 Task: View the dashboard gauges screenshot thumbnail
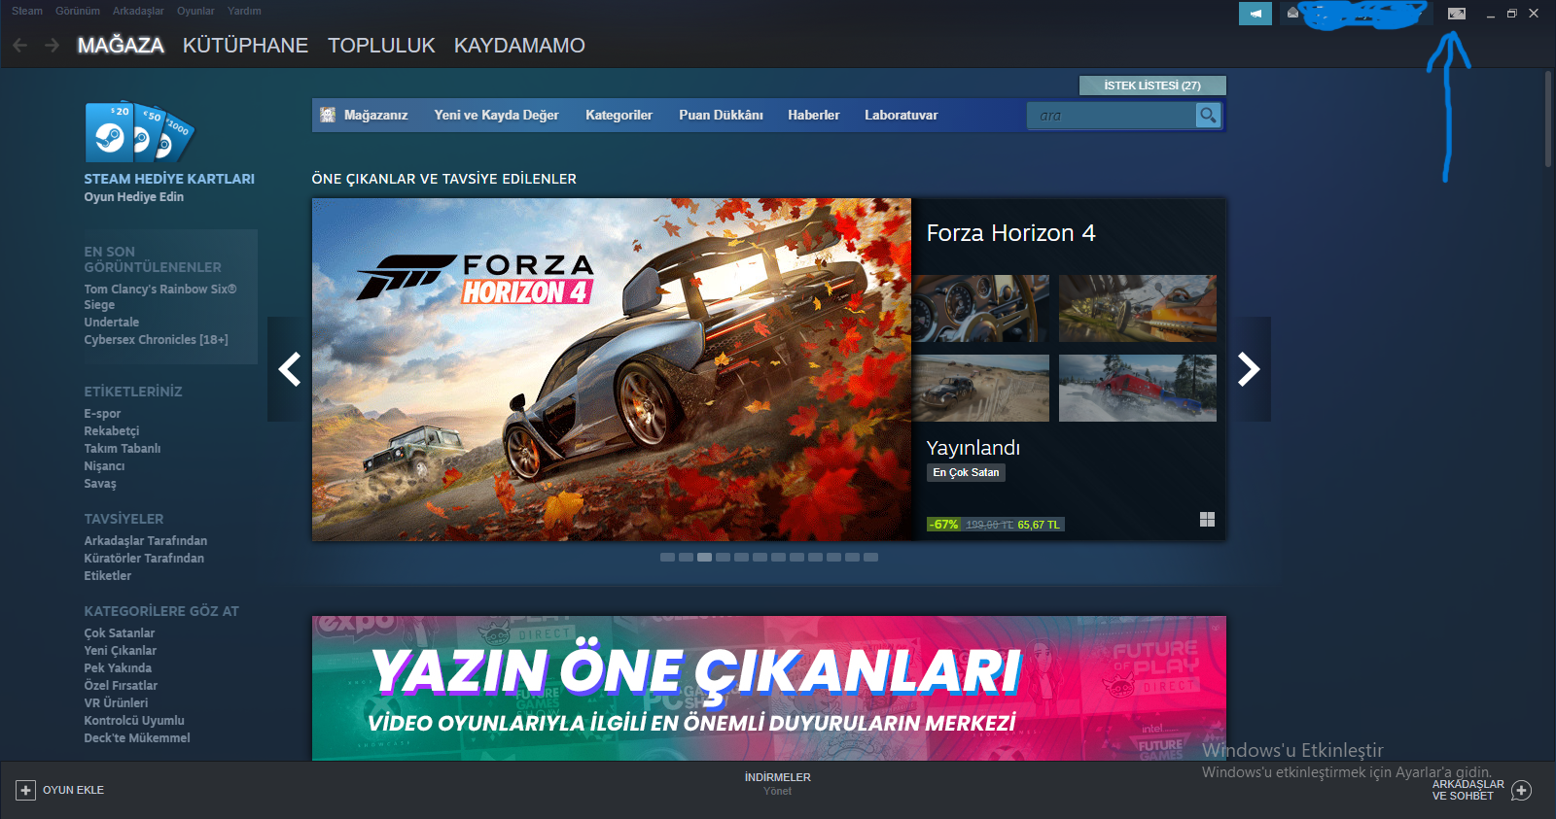tap(980, 308)
